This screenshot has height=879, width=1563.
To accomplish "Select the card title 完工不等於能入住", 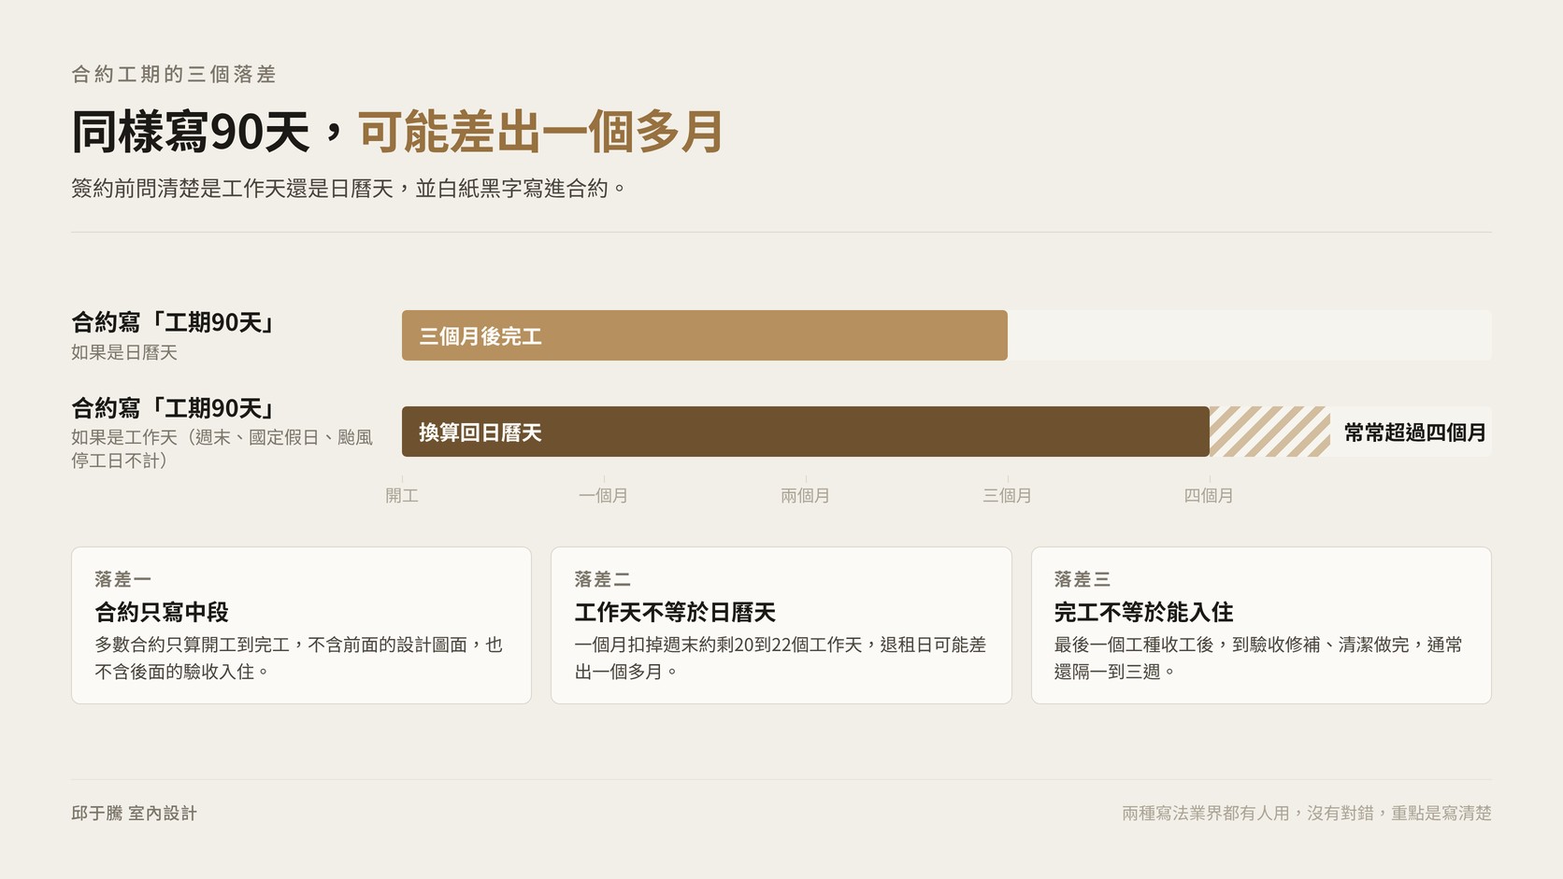I will click(x=1144, y=612).
